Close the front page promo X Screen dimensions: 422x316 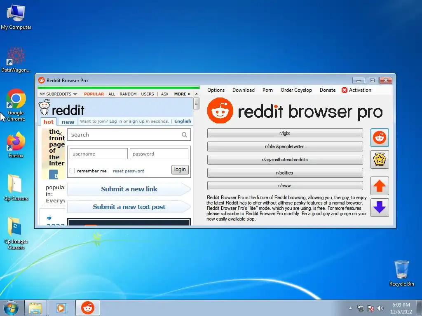[x=60, y=134]
